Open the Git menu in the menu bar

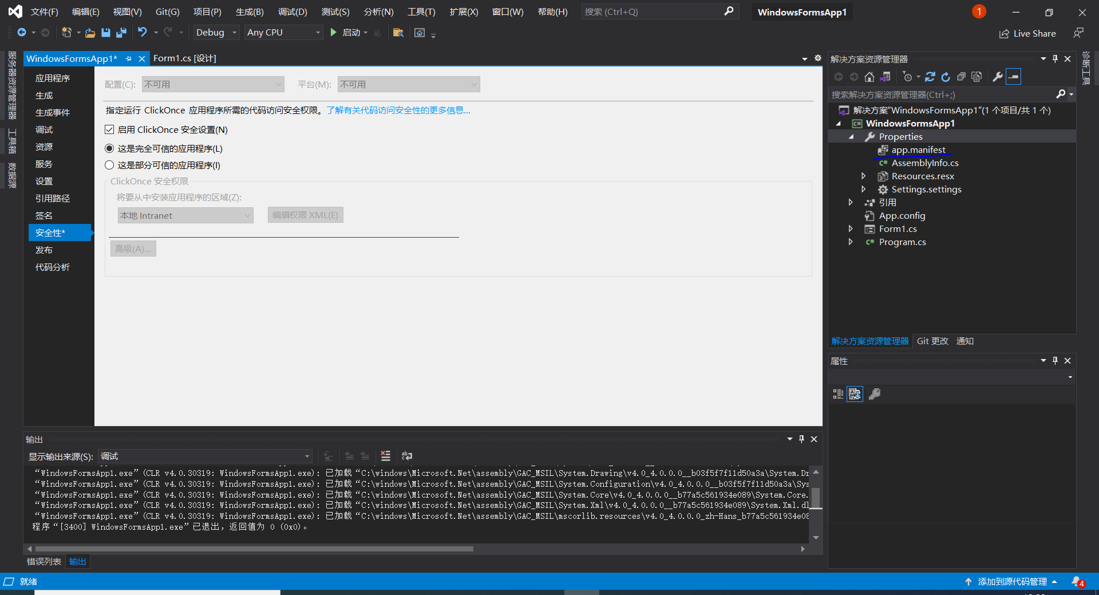tap(167, 11)
